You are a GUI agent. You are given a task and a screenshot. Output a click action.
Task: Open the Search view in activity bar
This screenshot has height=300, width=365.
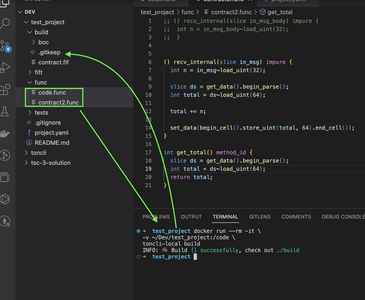click(x=5, y=23)
